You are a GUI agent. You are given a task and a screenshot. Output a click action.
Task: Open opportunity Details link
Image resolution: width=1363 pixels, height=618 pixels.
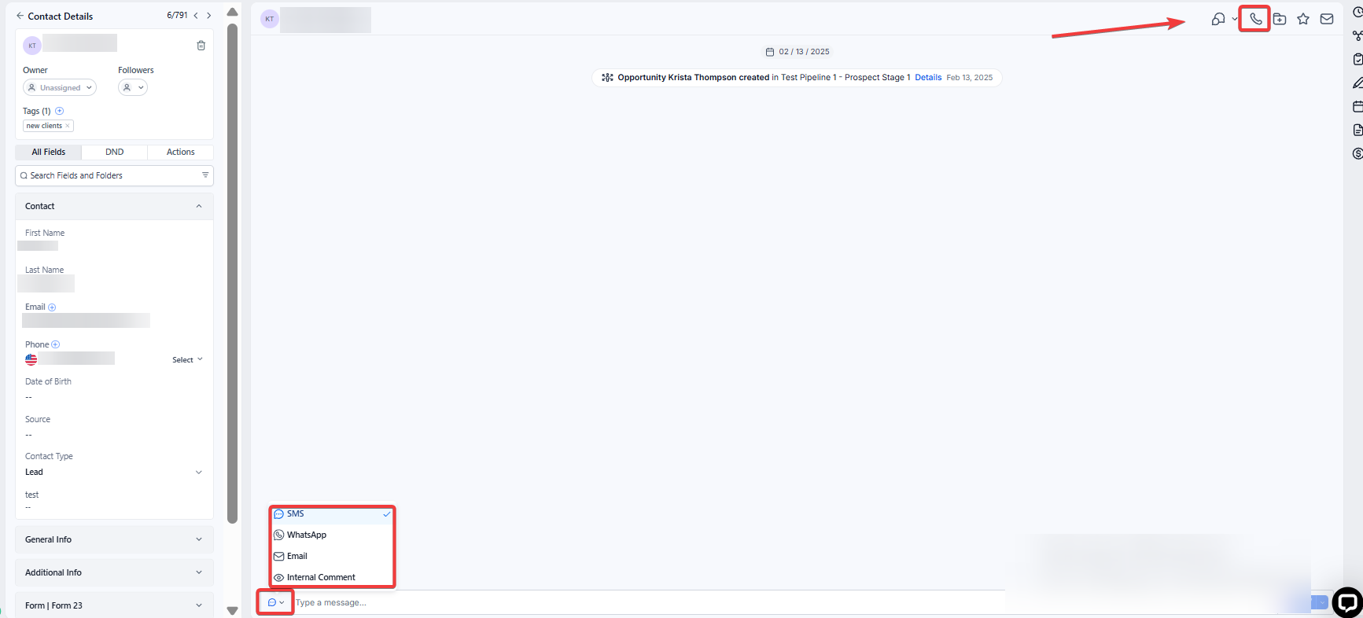coord(928,78)
